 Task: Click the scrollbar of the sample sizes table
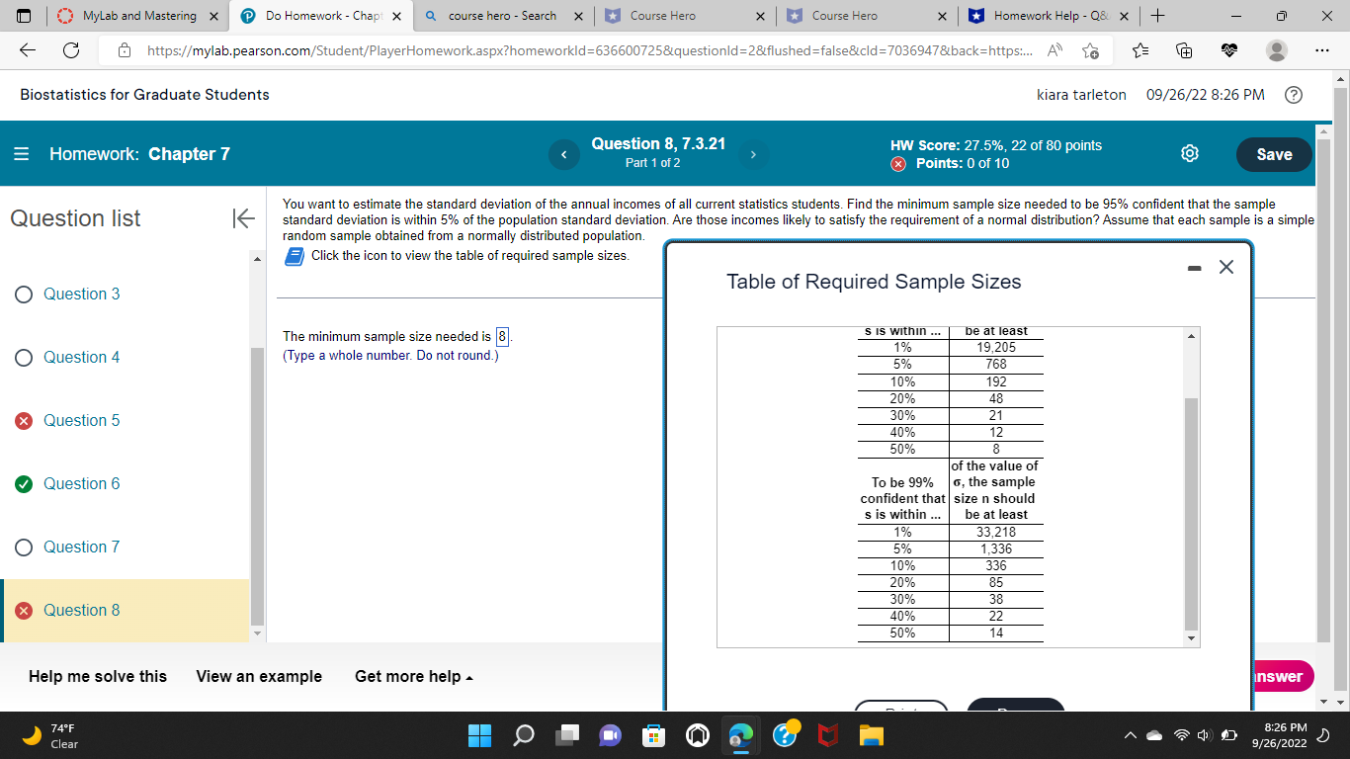[1191, 484]
